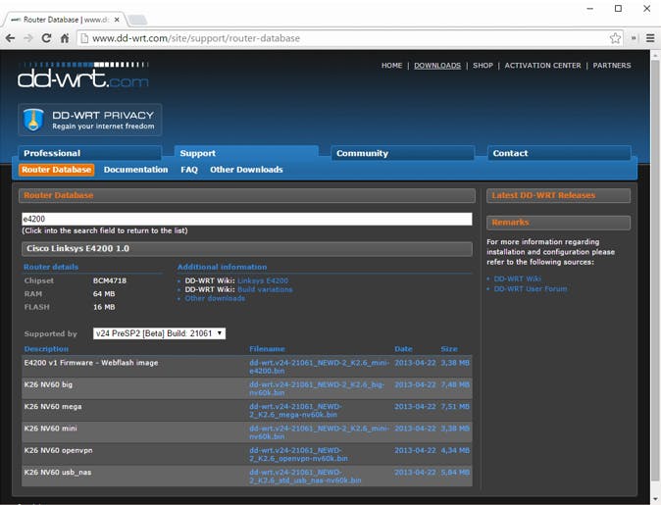The width and height of the screenshot is (661, 505).
Task: Switch to the Professional tab
Action: click(x=90, y=153)
